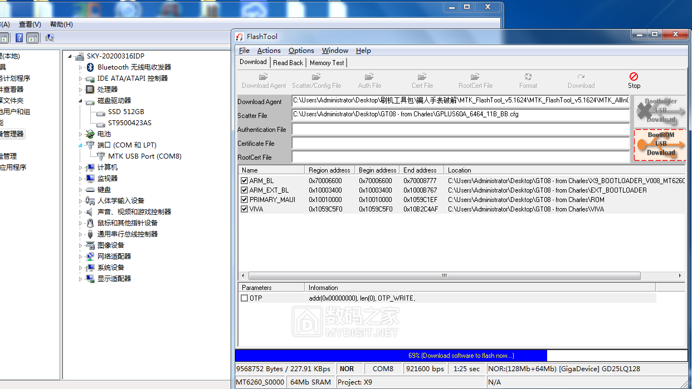The image size is (692, 389).
Task: Click the RootCert File toolbar icon
Action: pyautogui.click(x=475, y=77)
